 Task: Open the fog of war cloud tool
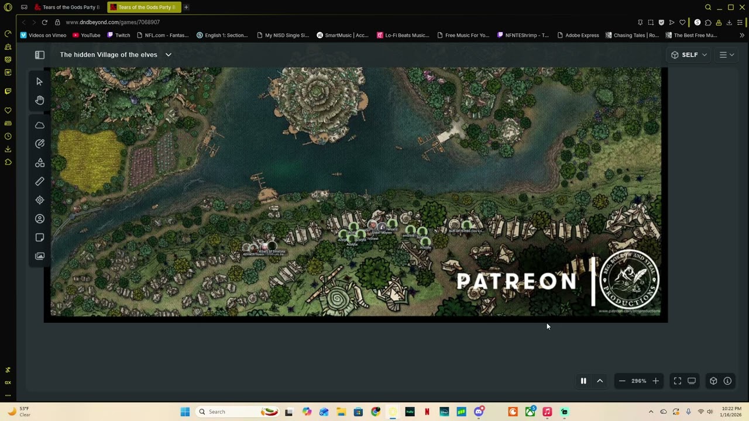pos(40,125)
